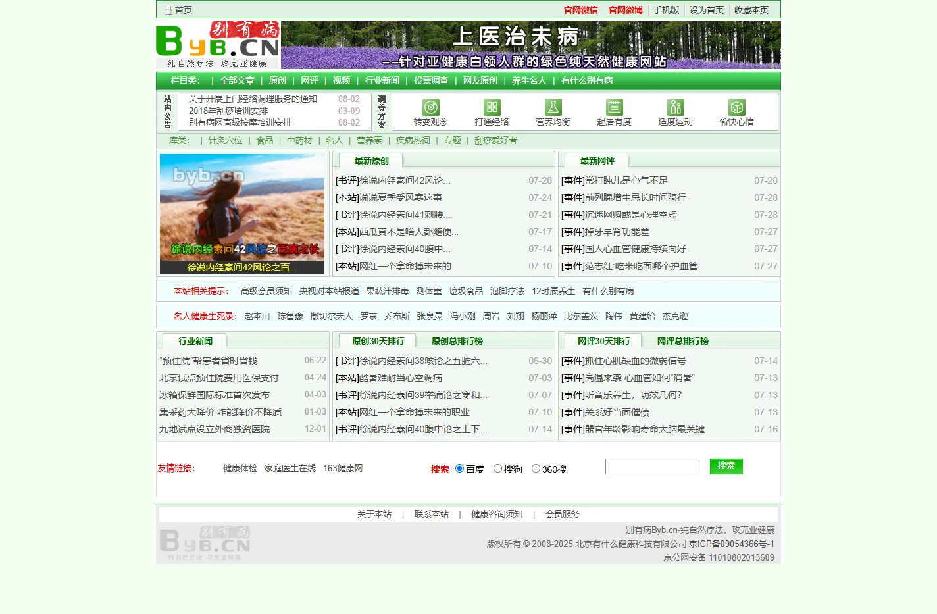Screen dimensions: 937x614
Task: Click the 适度运动 green icon
Action: (x=675, y=107)
